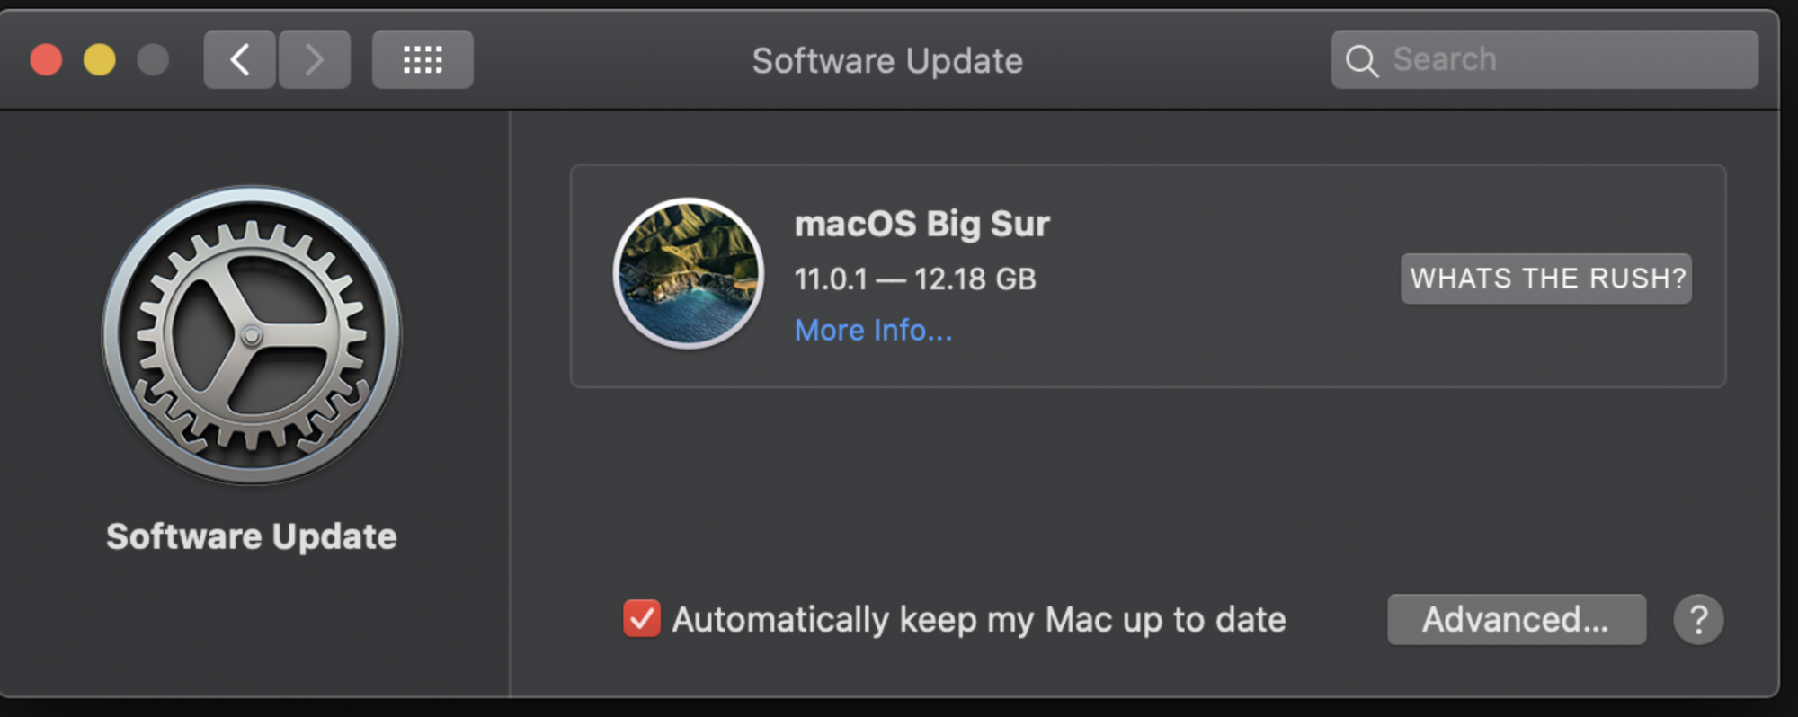Open the More Info... link
The image size is (1798, 717).
pos(873,331)
